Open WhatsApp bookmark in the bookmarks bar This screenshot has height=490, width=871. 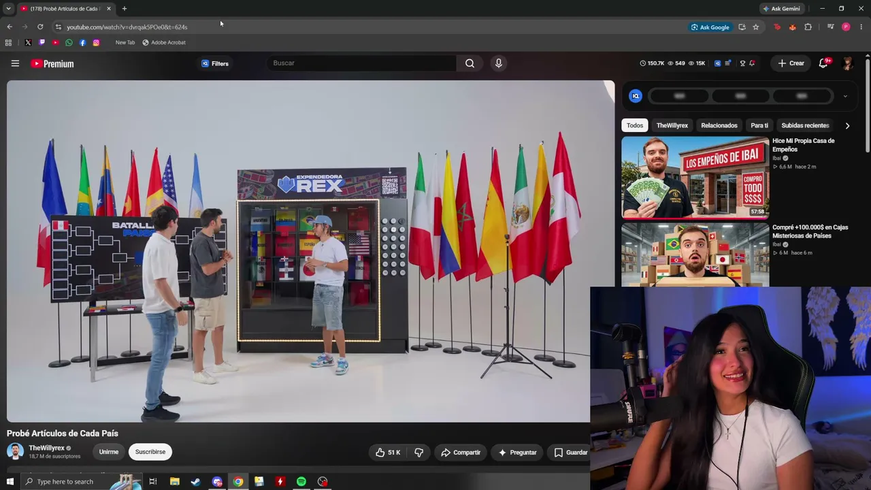point(69,42)
